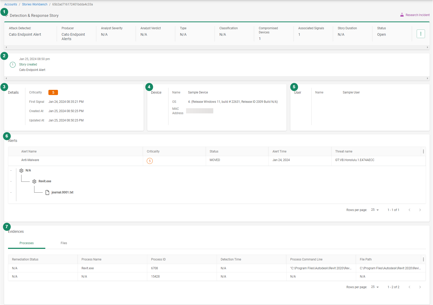This screenshot has width=433, height=305.
Task: Click the Sample Device name value
Action: [198, 92]
